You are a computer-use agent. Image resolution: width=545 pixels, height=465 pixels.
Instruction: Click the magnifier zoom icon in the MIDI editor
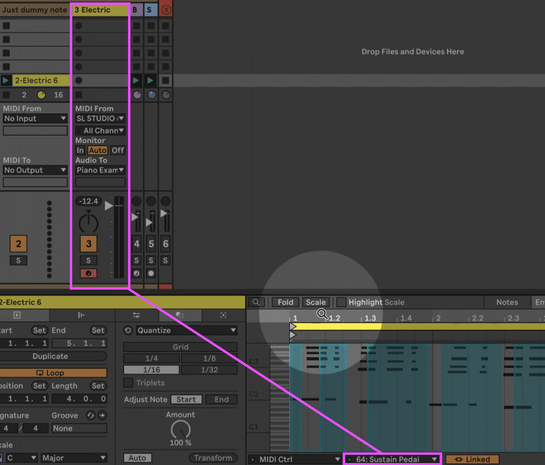(x=256, y=302)
